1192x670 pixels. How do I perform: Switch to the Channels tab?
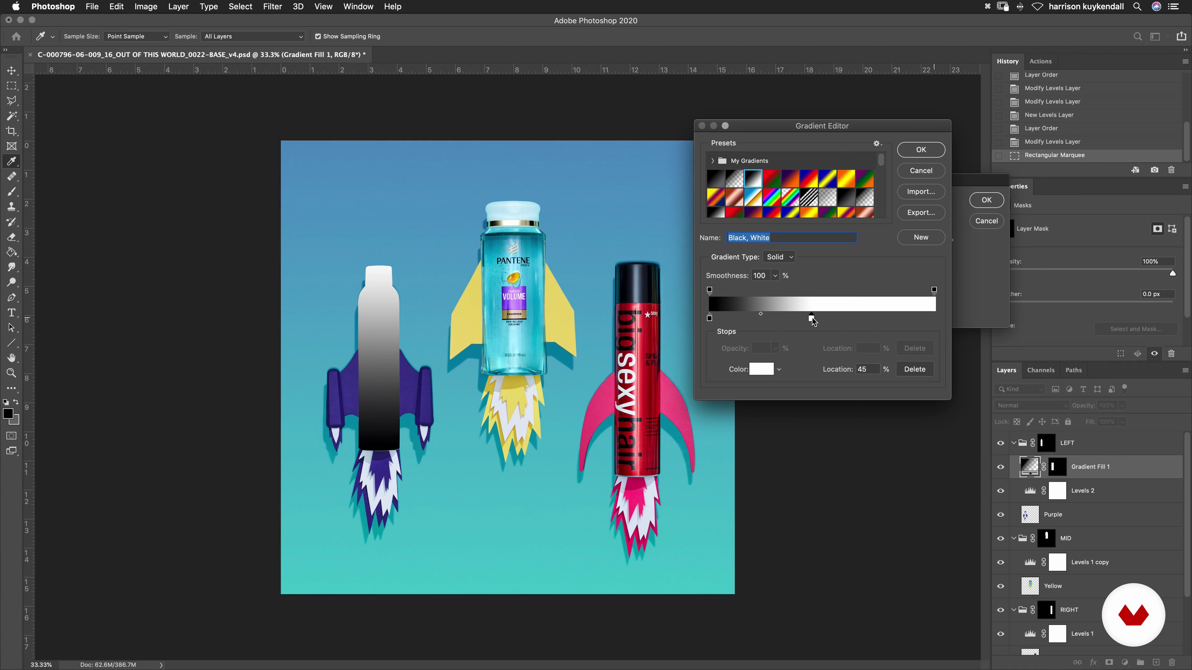pos(1041,370)
